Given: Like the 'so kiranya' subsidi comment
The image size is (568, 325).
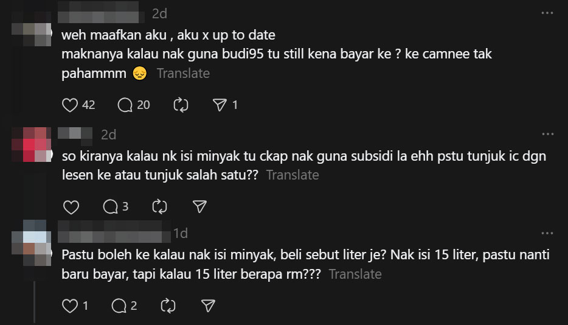Looking at the screenshot, I should tap(71, 207).
